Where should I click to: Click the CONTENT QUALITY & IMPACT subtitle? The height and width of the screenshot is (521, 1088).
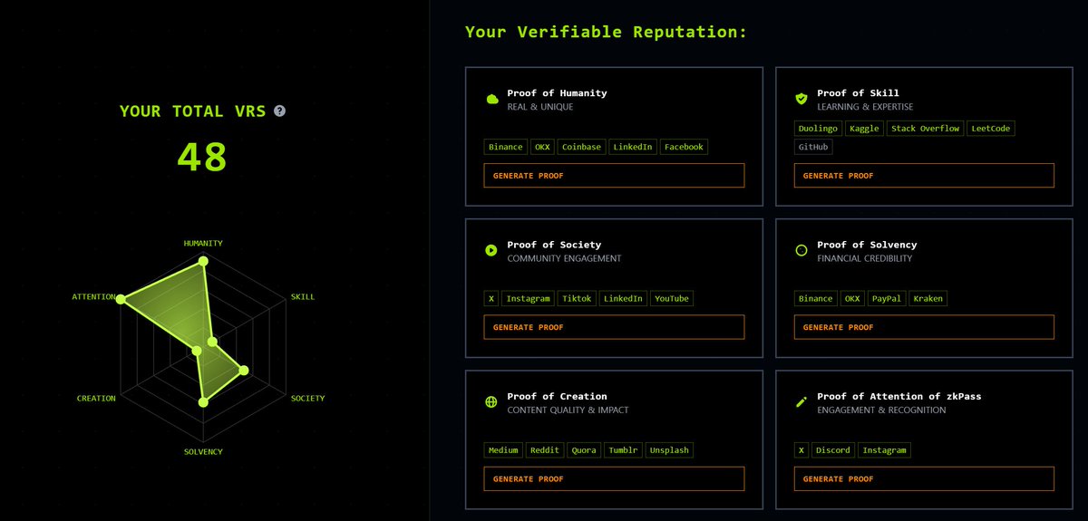point(568,410)
